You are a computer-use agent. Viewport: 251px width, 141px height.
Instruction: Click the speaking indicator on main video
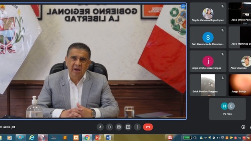pos(183,6)
